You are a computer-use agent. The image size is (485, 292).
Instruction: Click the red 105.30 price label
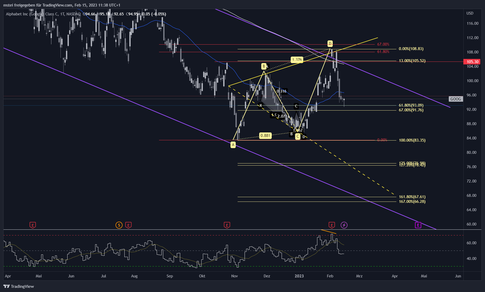click(472, 62)
